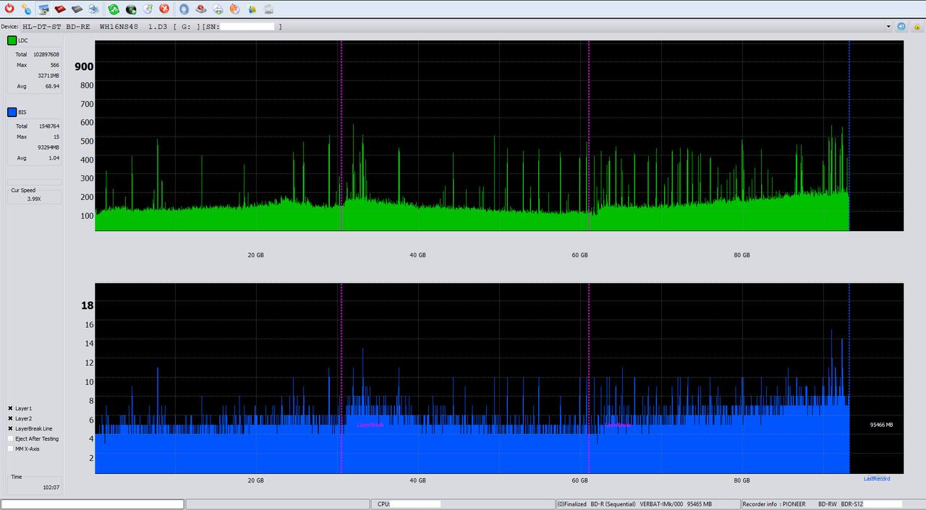
Task: Click the flame burn icon in toolbar
Action: click(234, 9)
